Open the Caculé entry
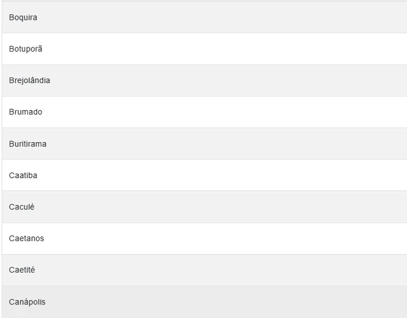Screen dimensions: 407x318 tap(22, 207)
